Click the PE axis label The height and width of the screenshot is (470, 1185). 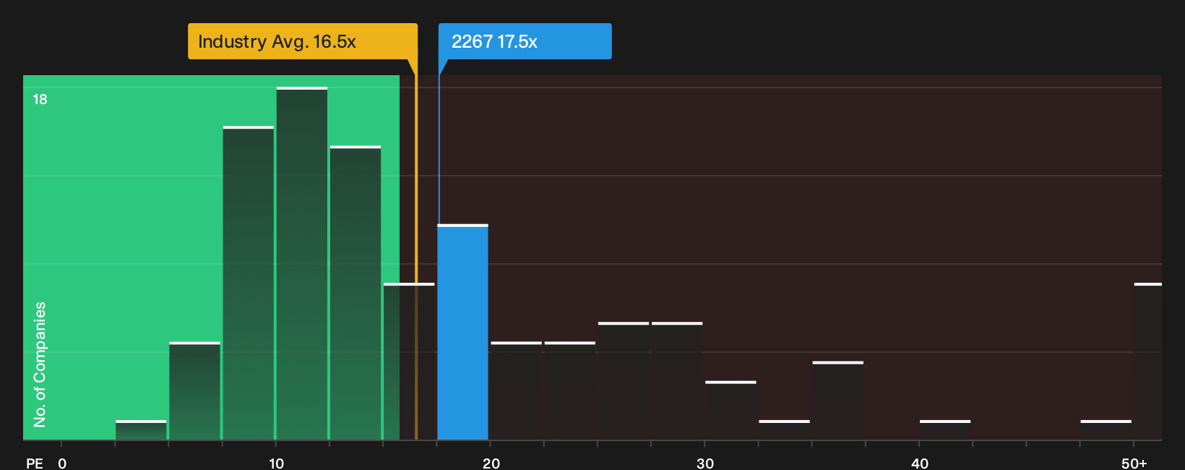tap(34, 463)
